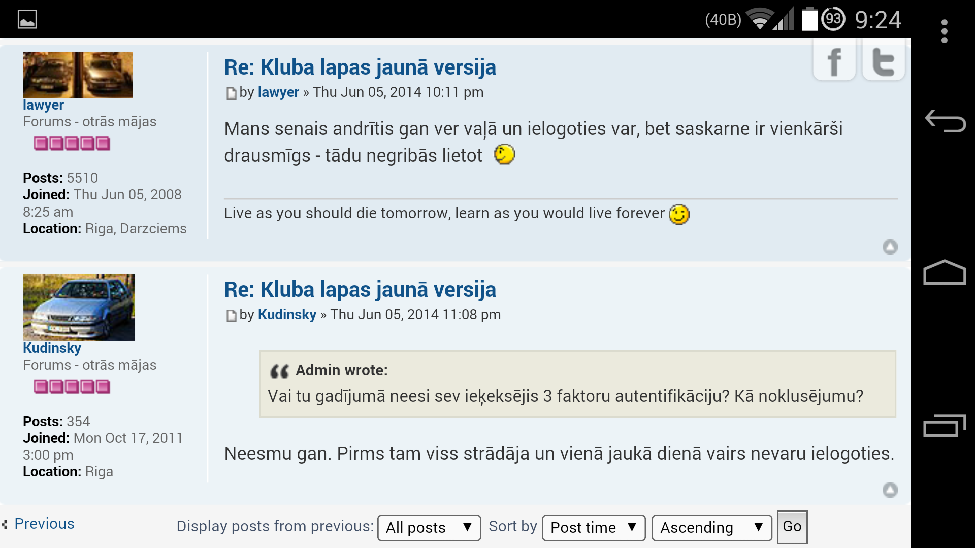This screenshot has width=975, height=548.
Task: Go to the Previous topic link
Action: (x=44, y=524)
